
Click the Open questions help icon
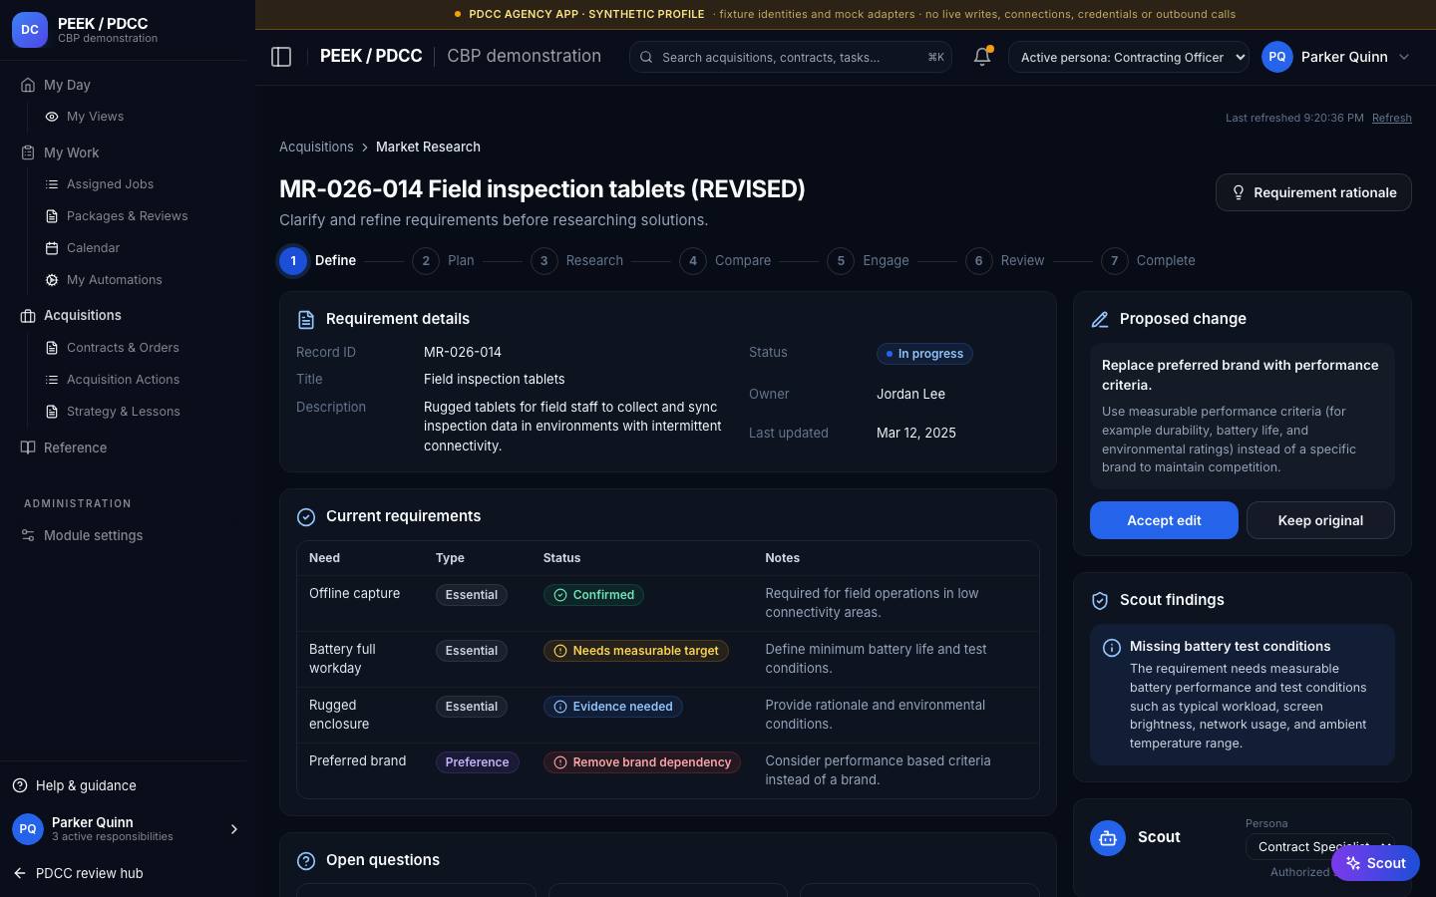306,860
